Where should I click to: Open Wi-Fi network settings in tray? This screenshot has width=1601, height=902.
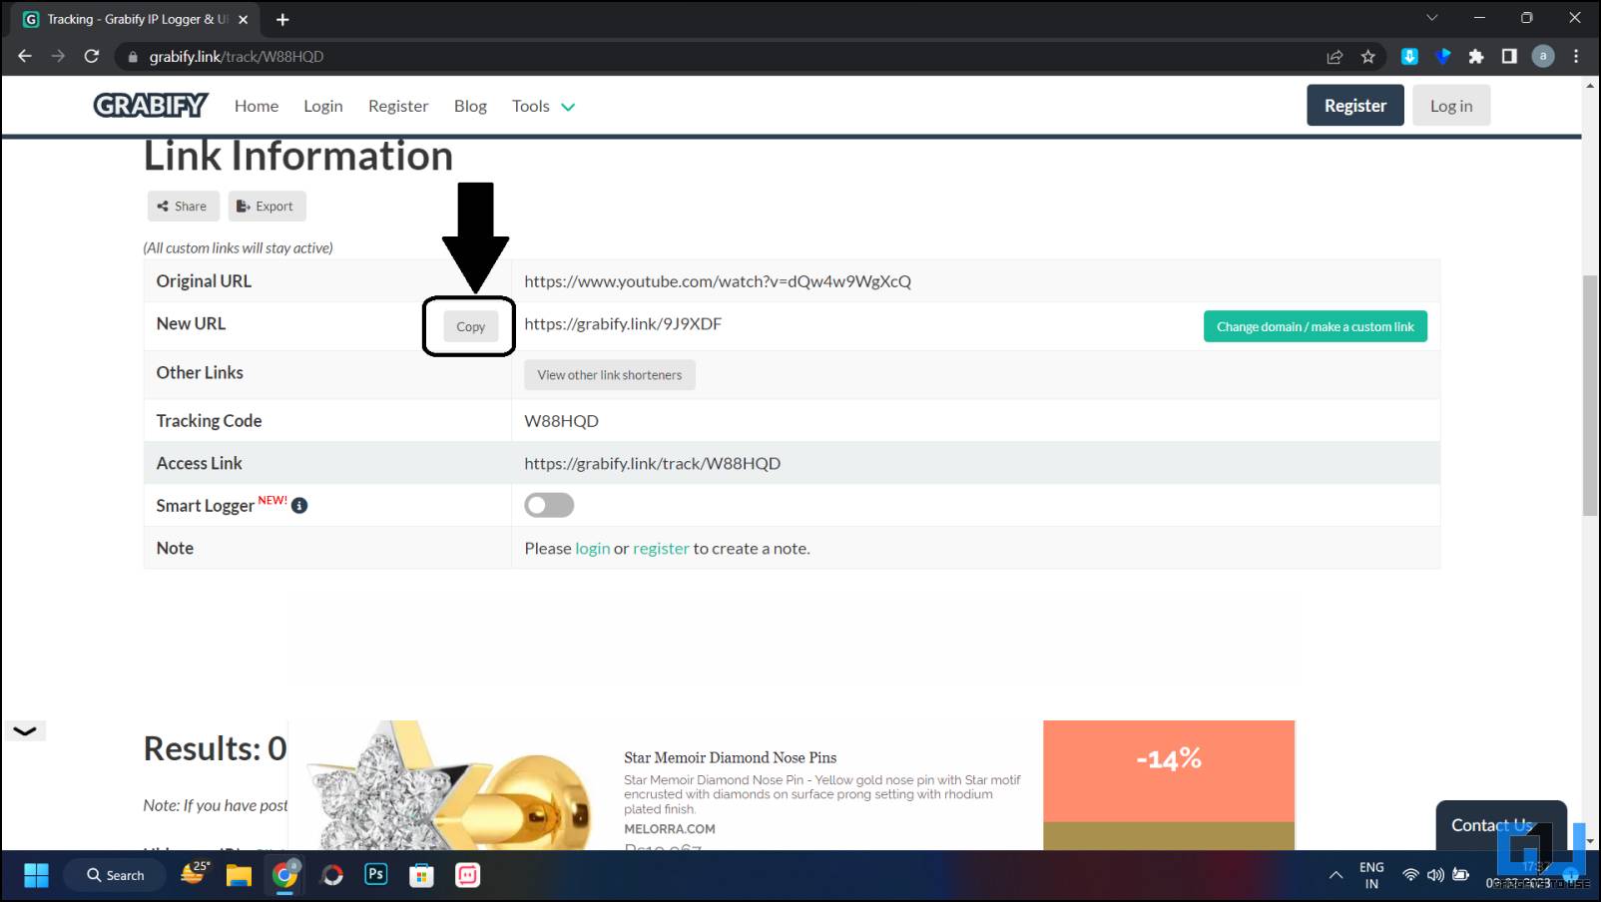click(x=1410, y=875)
